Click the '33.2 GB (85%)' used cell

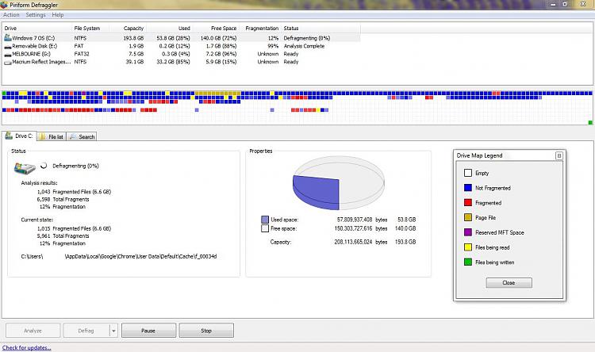tap(174, 62)
